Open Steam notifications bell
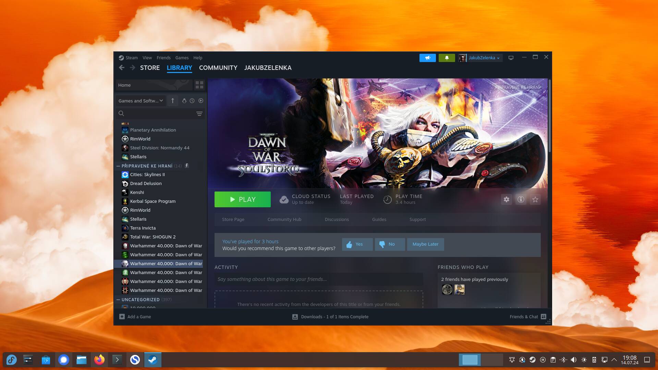This screenshot has height=370, width=658. point(447,58)
